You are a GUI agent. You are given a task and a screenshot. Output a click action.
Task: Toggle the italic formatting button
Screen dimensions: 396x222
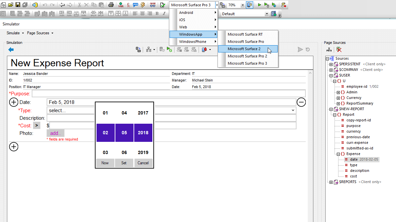click(x=164, y=14)
